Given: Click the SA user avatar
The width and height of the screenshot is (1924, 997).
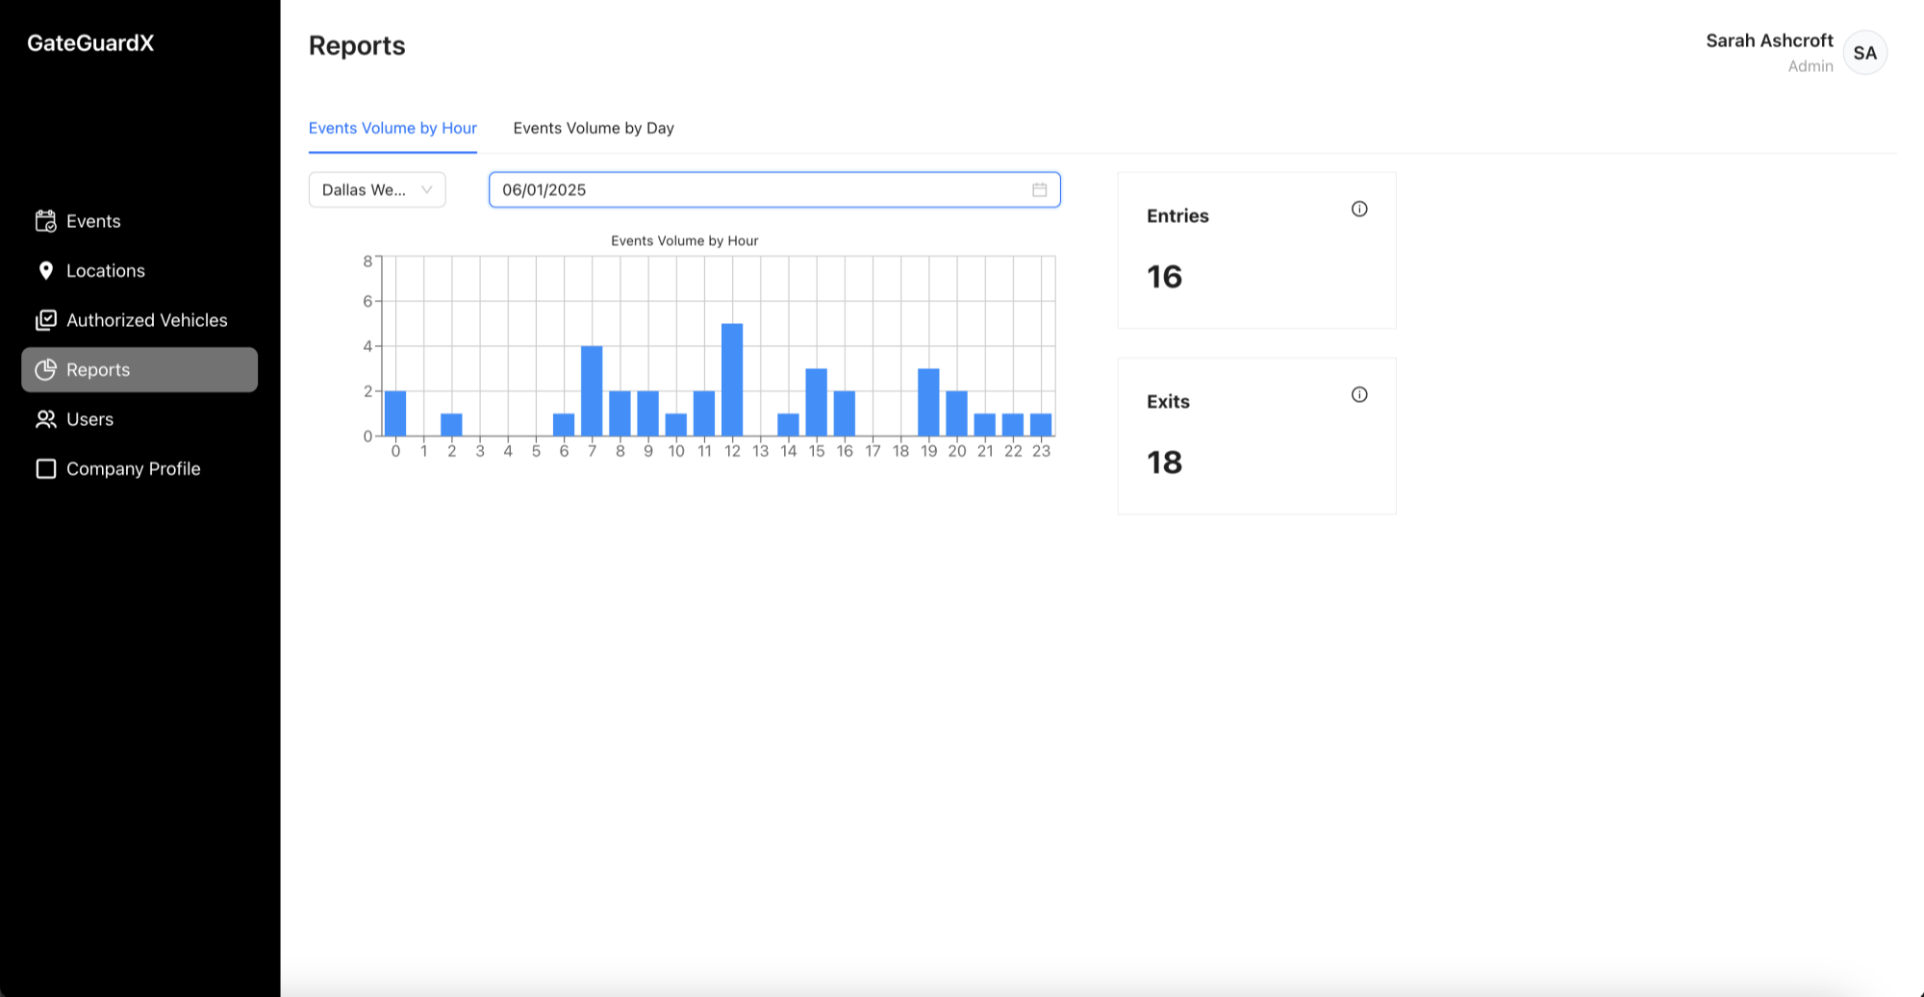Looking at the screenshot, I should tap(1864, 53).
